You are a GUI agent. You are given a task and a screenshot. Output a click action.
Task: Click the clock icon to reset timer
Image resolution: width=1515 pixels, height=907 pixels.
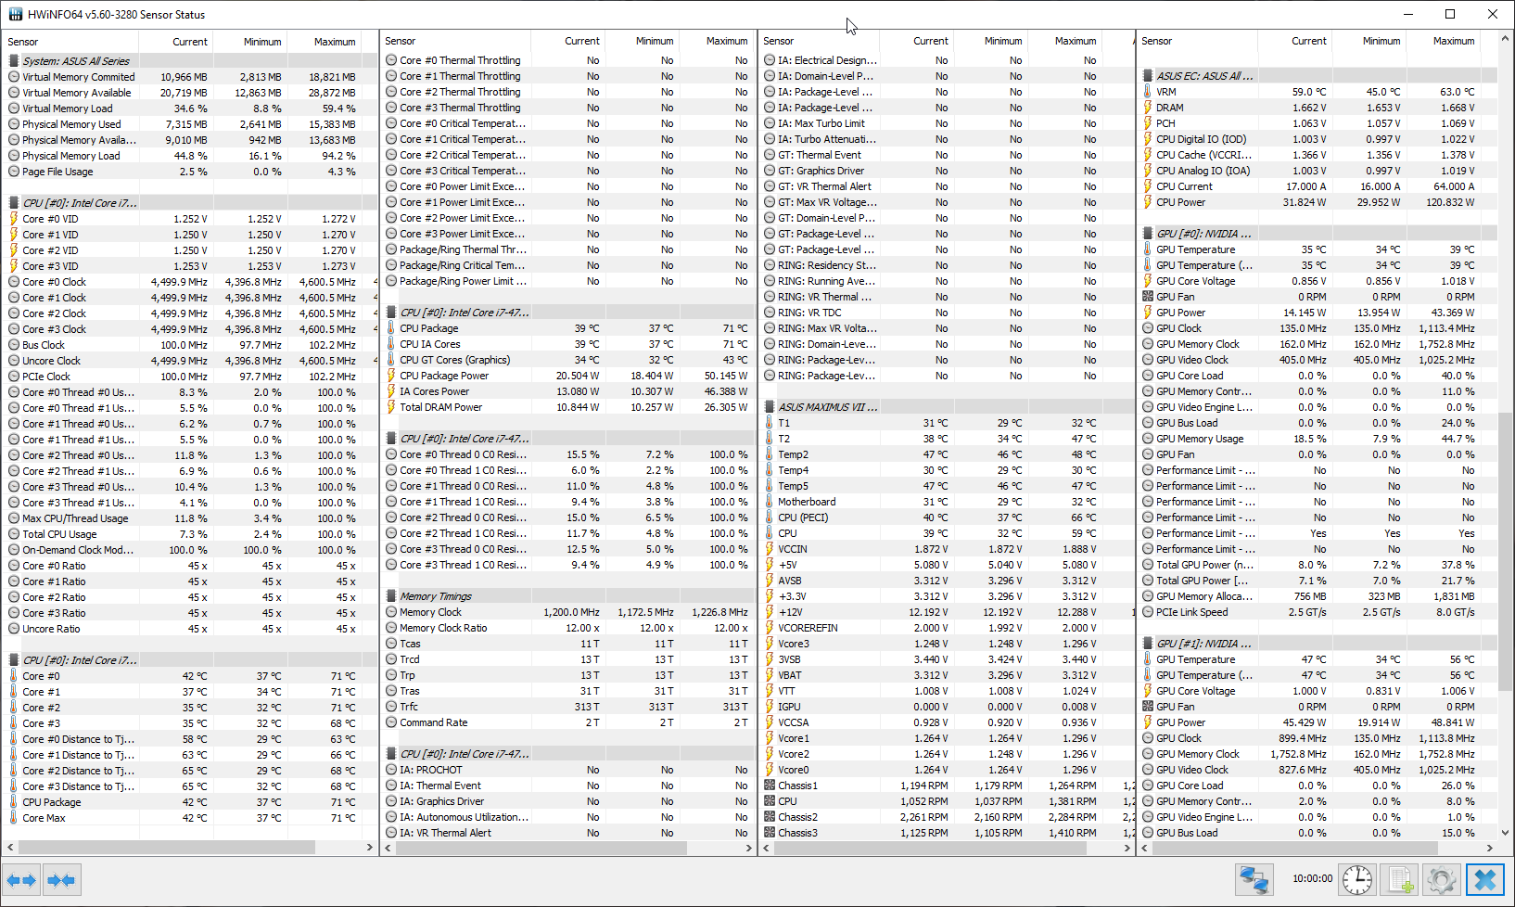pyautogui.click(x=1356, y=879)
